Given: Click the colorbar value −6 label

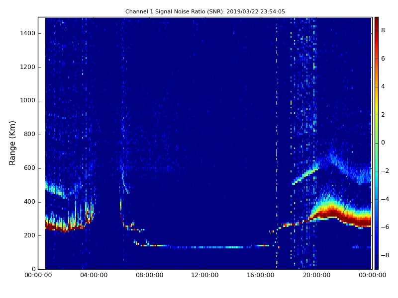Looking at the screenshot, I should click(x=385, y=227).
